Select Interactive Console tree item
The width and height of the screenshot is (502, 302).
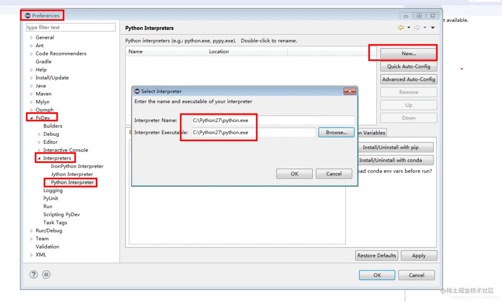pos(65,150)
